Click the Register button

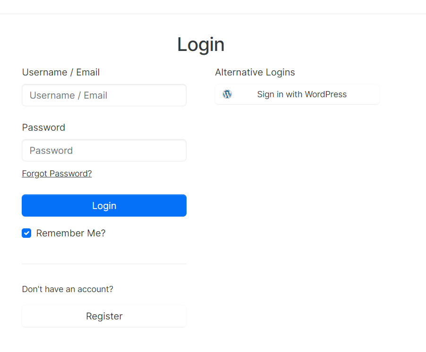pyautogui.click(x=104, y=316)
